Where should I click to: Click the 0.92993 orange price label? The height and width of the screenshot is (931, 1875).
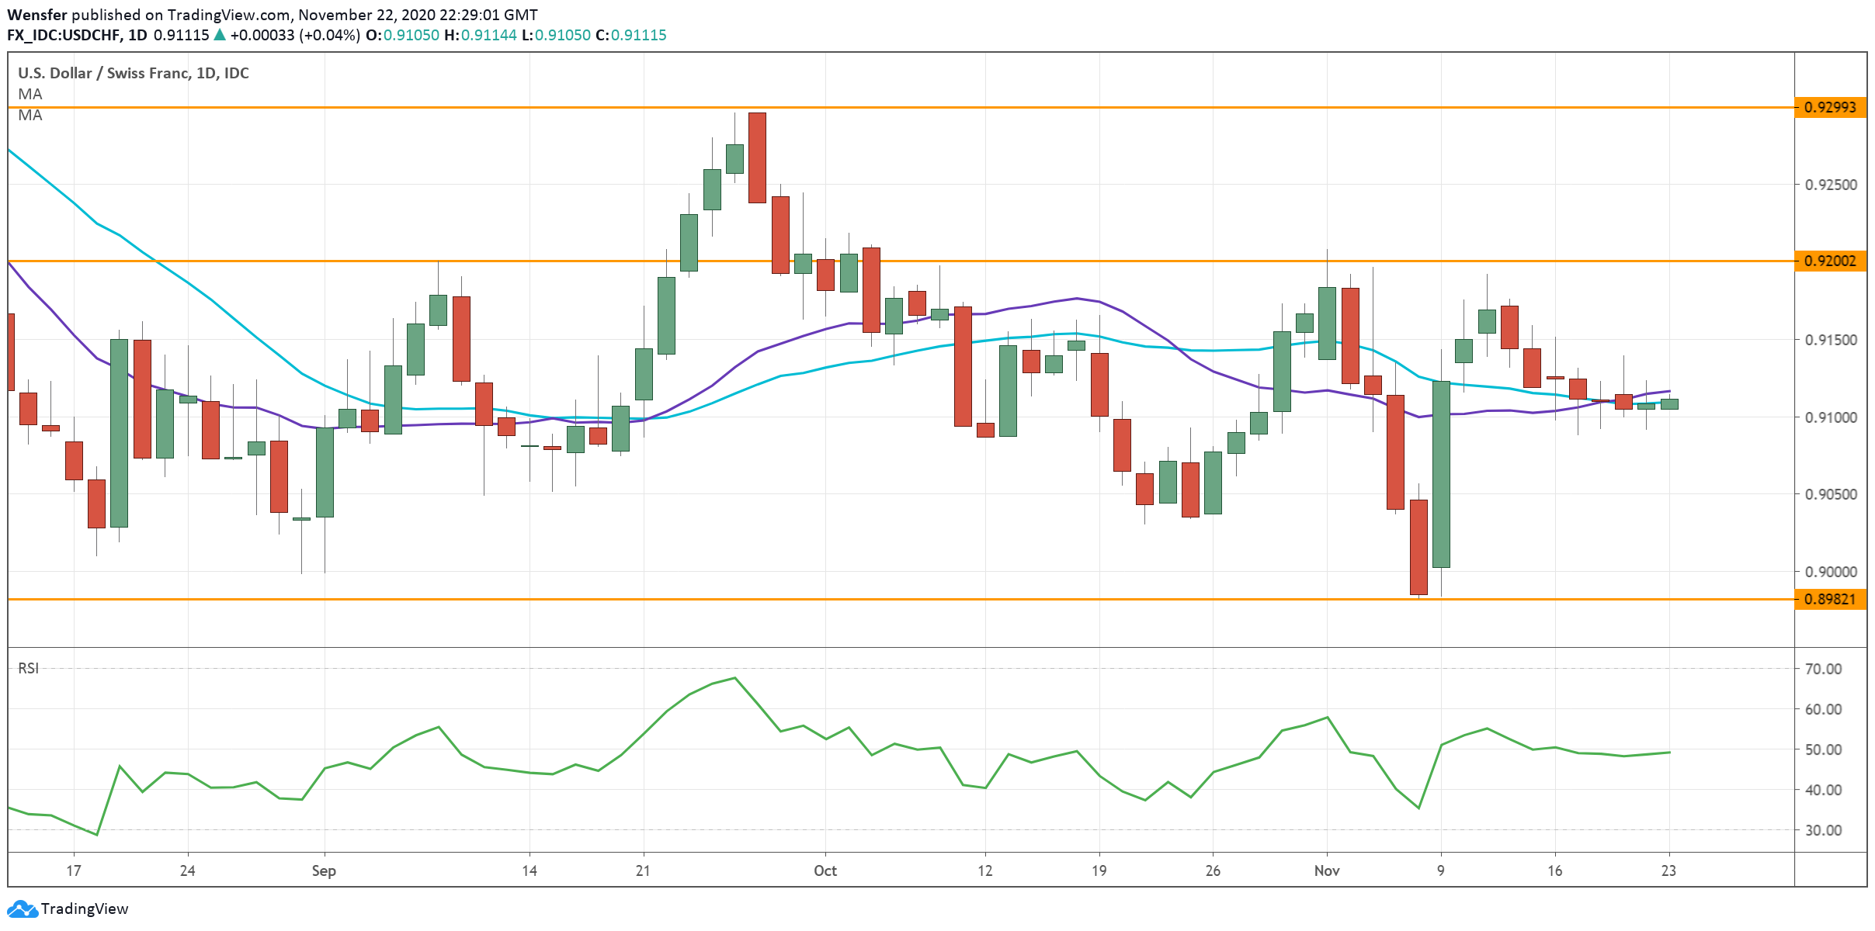pyautogui.click(x=1829, y=107)
